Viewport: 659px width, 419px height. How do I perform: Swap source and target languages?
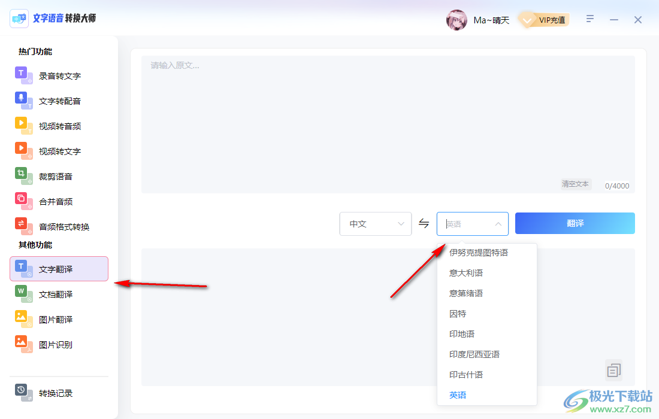pos(424,223)
